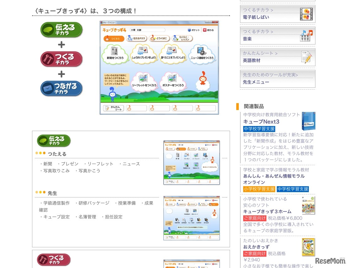Click the ￥2,940 price text
Screen dimensions: 350x268
pos(252,260)
